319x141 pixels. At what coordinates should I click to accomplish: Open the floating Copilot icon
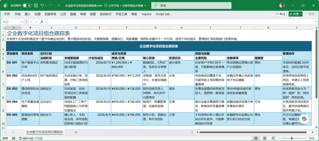tap(304, 119)
